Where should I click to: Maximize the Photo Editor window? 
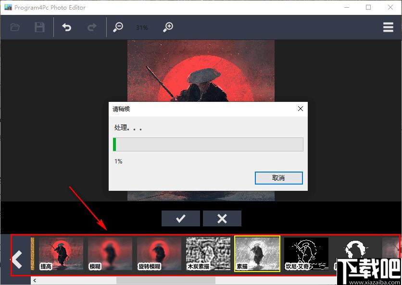[x=368, y=7]
